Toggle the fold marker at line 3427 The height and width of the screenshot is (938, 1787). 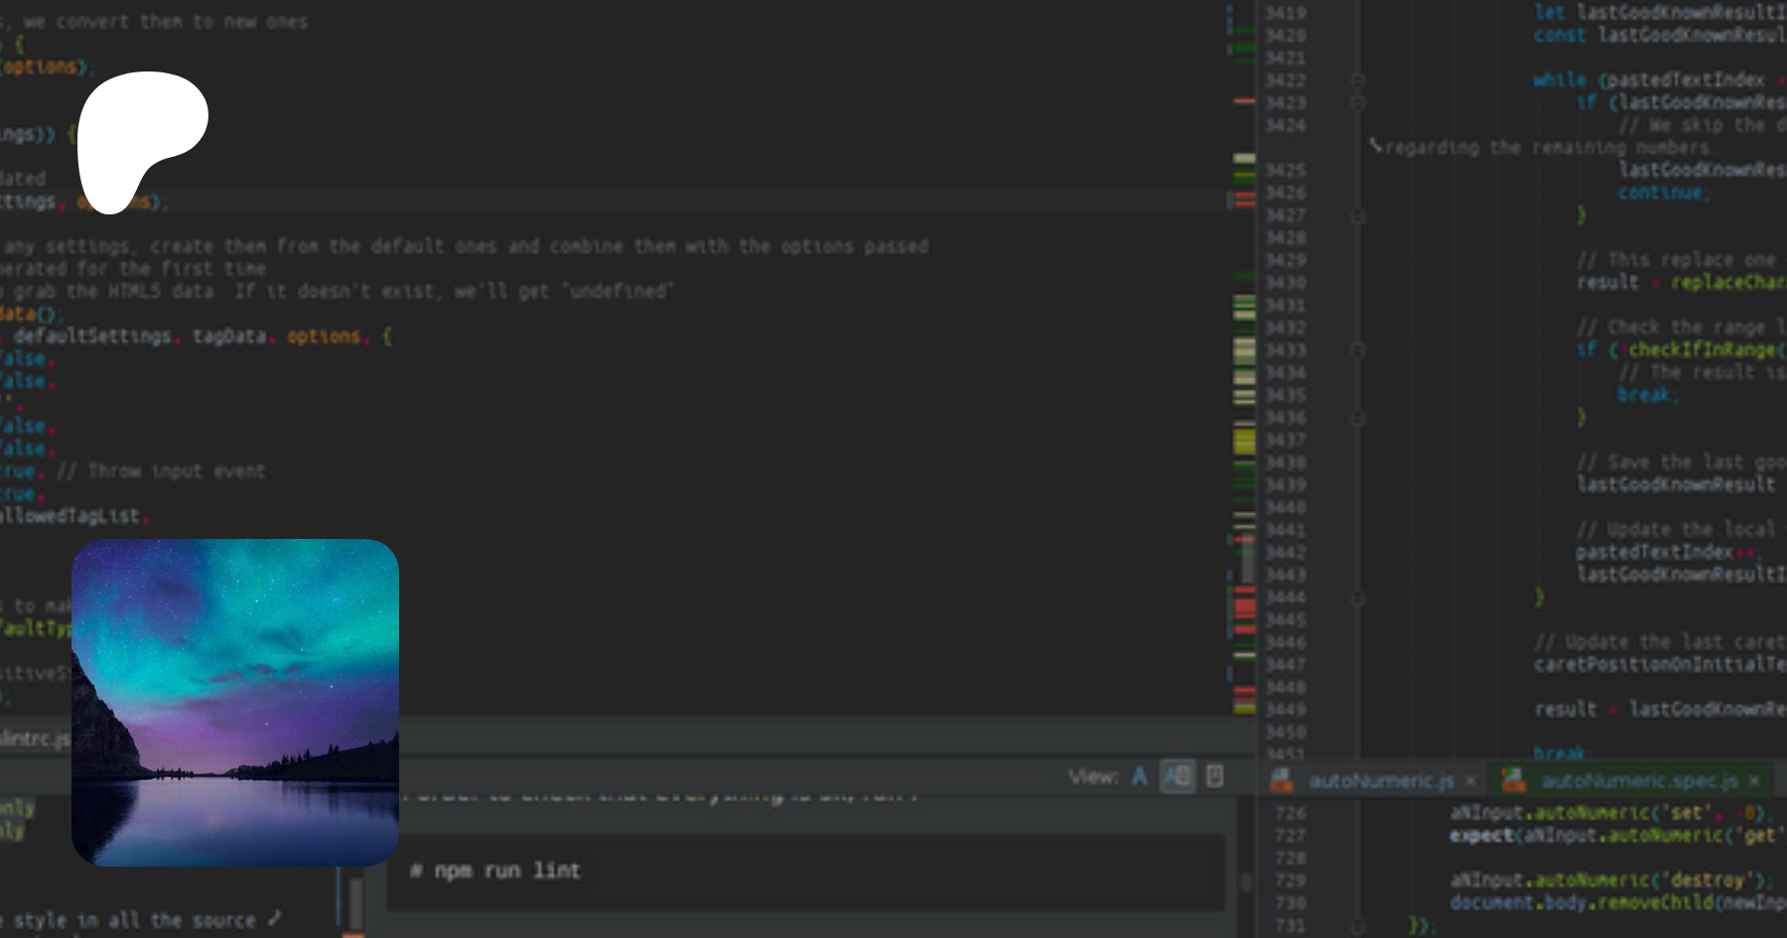point(1358,215)
